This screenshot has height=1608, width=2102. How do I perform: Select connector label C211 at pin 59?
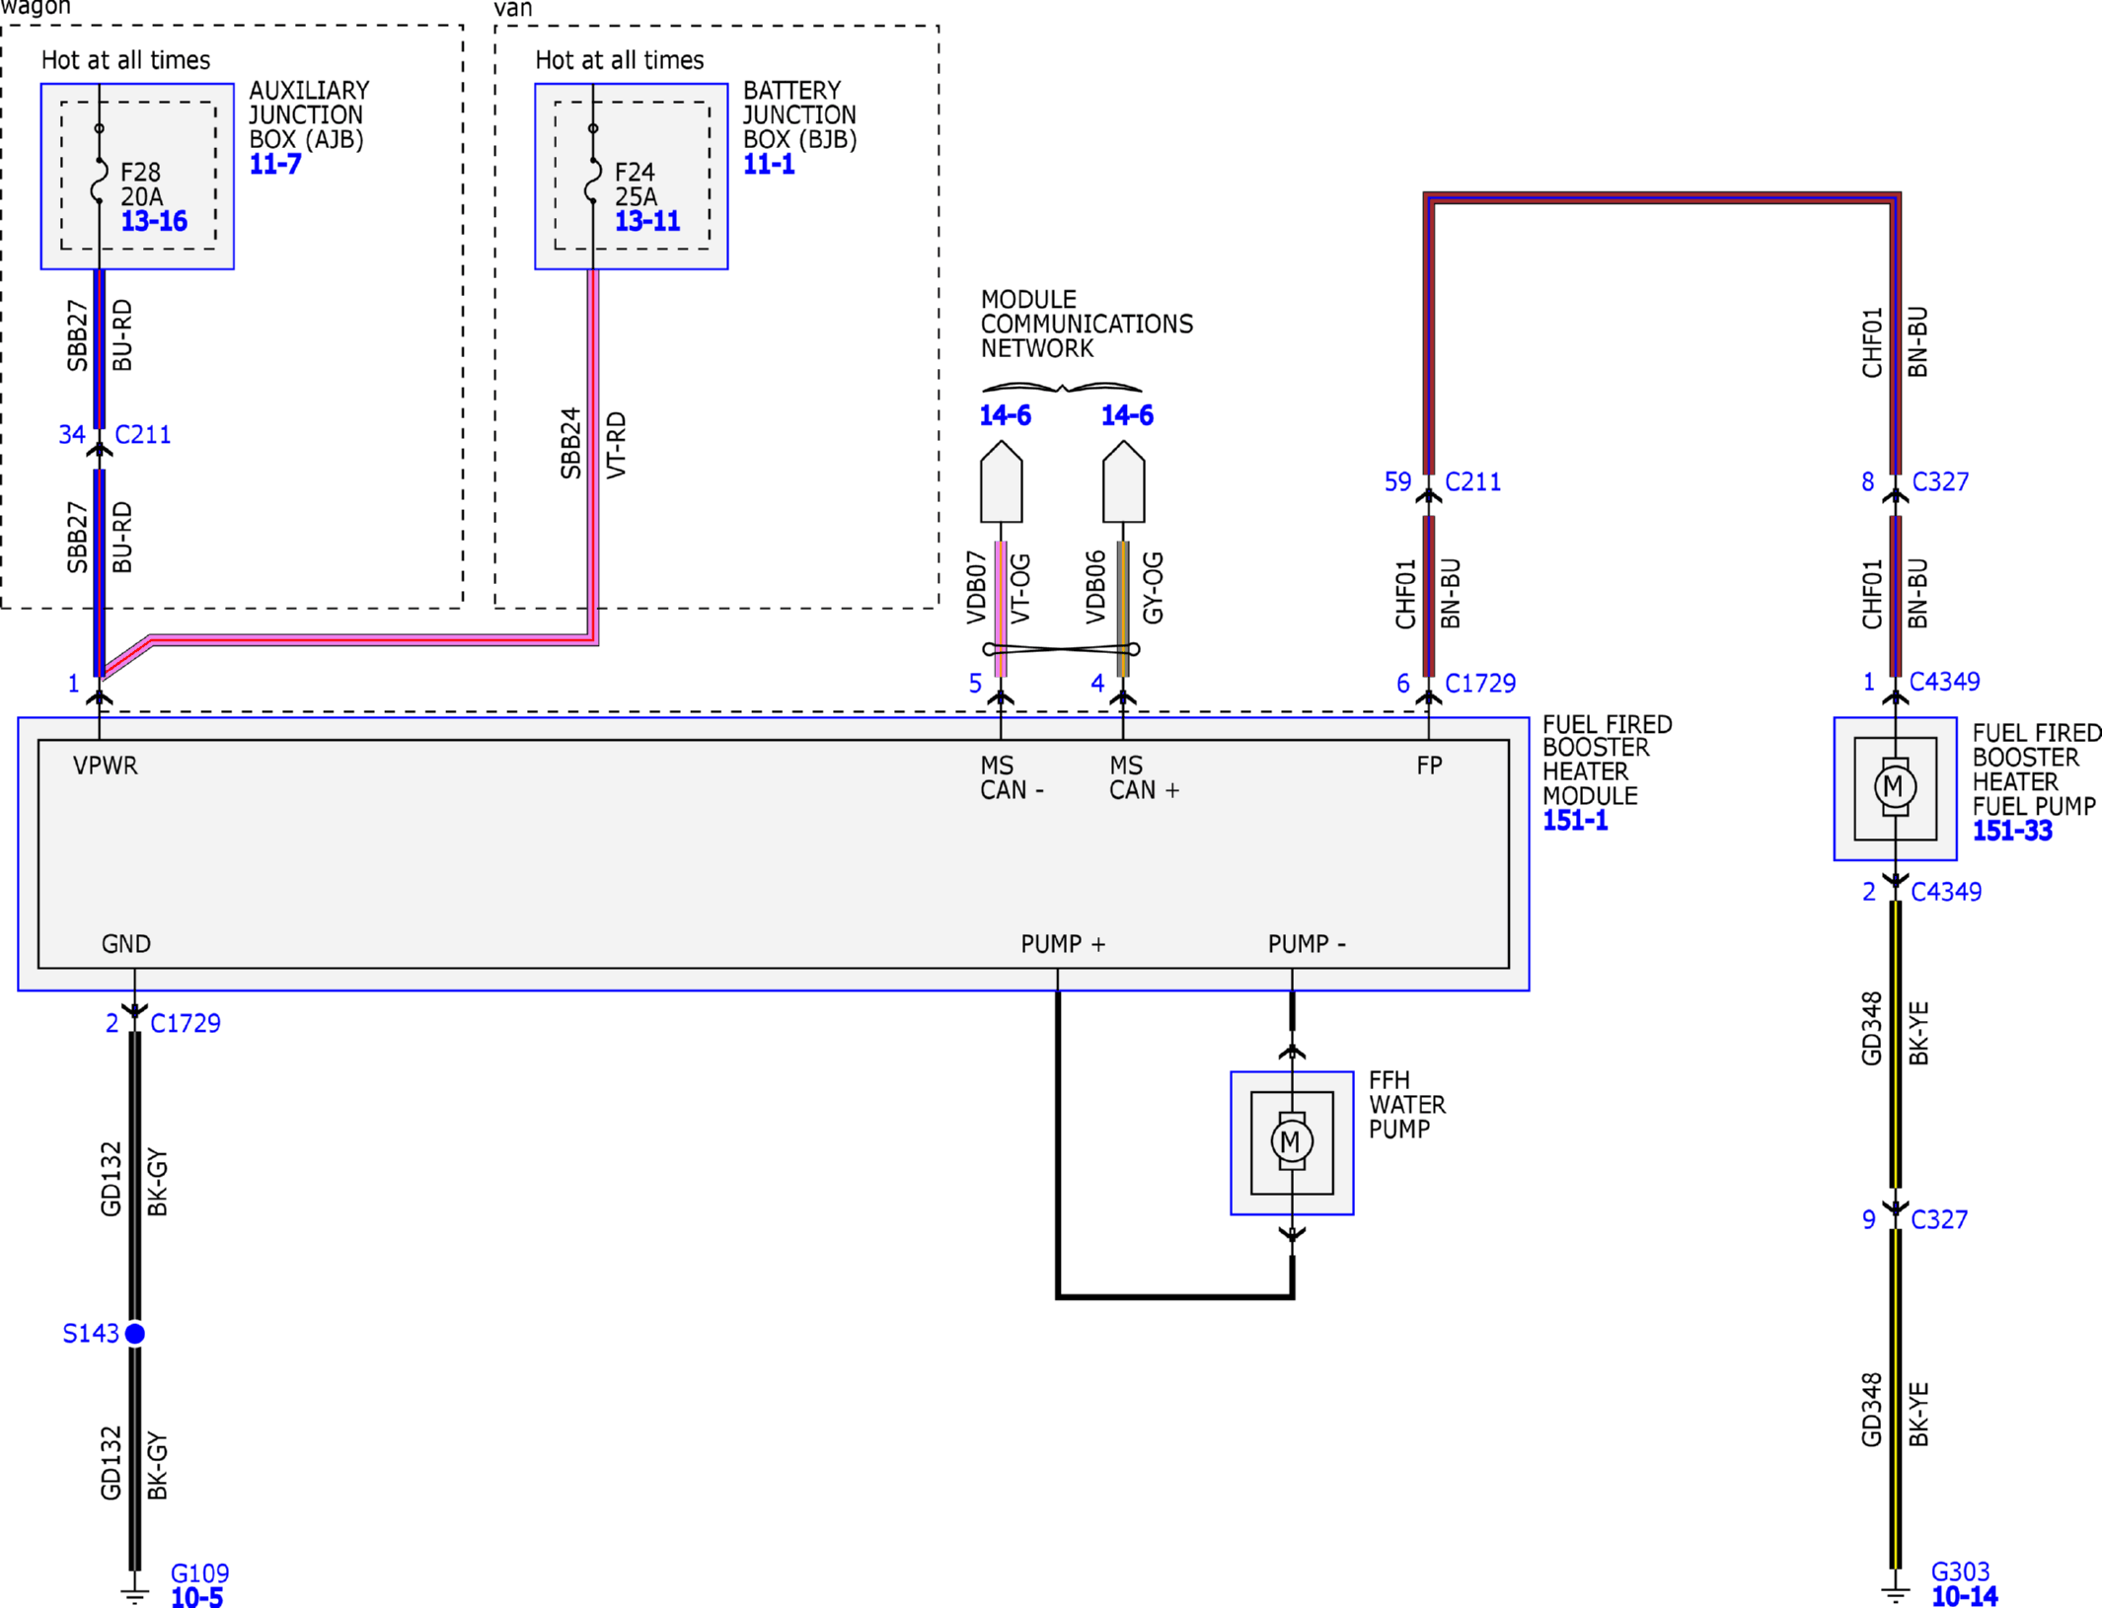[1472, 482]
